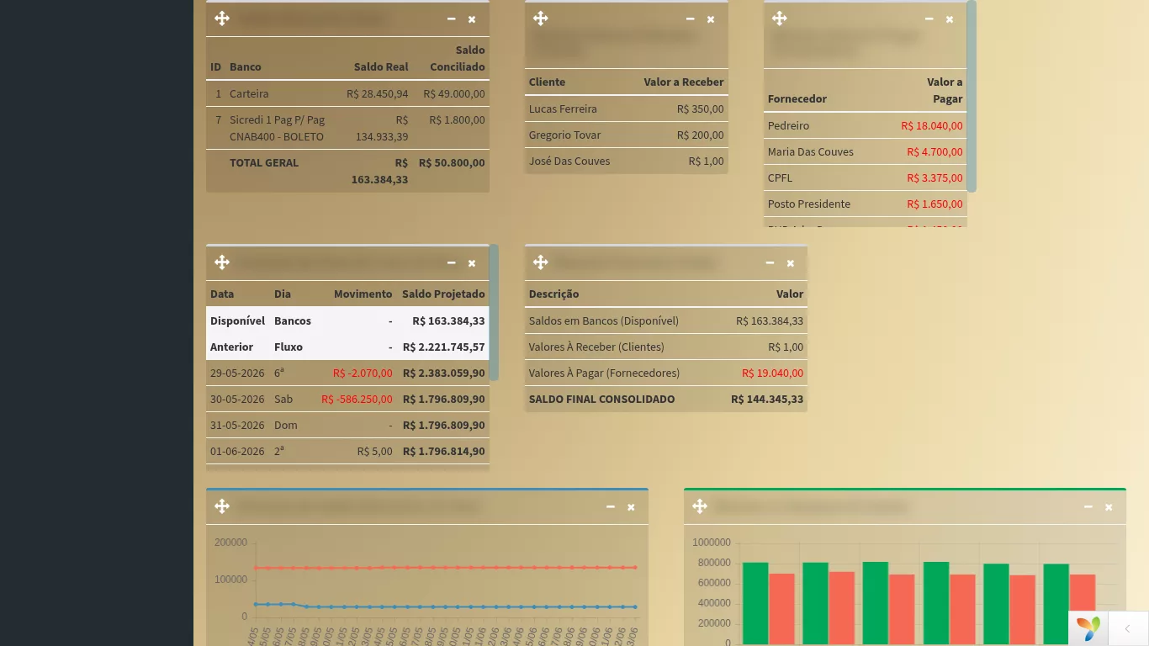Screen dimensions: 1149x646
Task: Click Valores À Pagar (Fornecedores) row
Action: [x=665, y=373]
